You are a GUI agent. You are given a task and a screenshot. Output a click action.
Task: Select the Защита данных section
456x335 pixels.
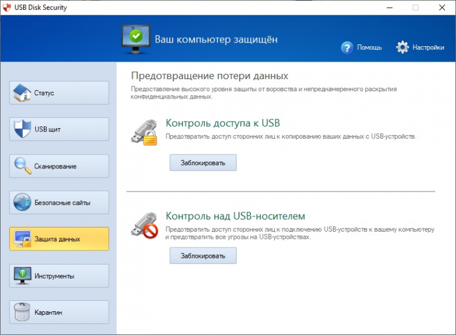[x=59, y=239]
